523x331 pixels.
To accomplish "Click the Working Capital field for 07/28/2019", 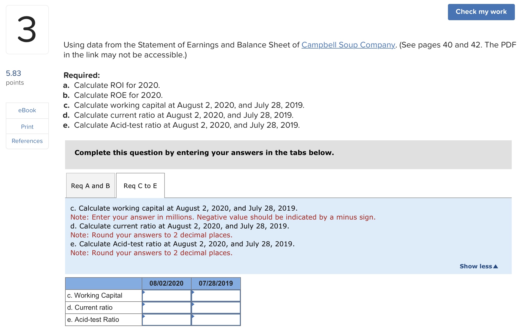I will tap(216, 295).
